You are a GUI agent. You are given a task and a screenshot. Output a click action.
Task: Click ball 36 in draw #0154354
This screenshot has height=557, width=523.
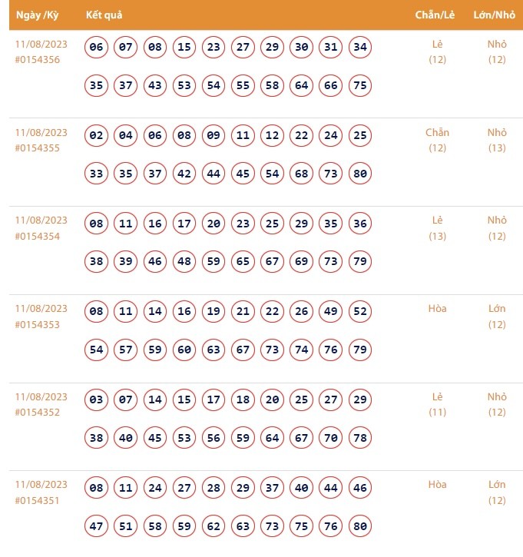[x=359, y=224]
